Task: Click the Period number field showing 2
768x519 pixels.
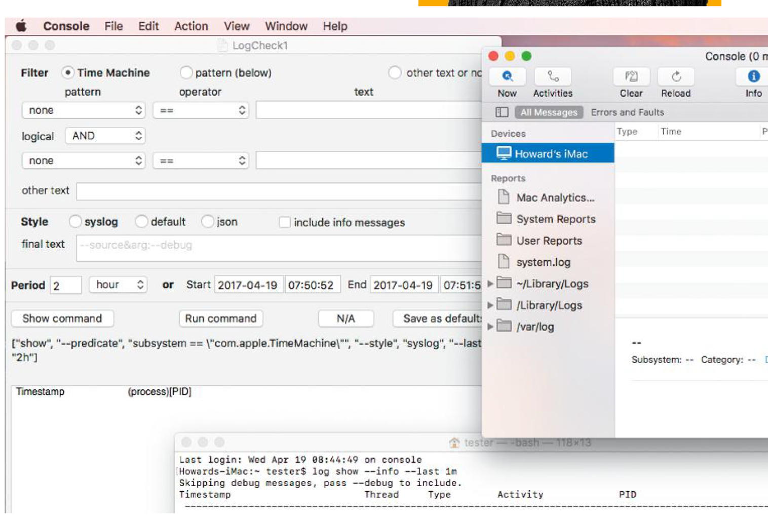Action: coord(66,285)
